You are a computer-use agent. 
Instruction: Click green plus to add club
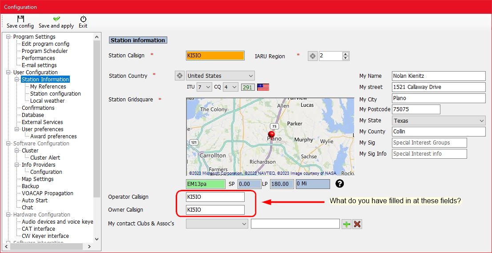point(347,224)
